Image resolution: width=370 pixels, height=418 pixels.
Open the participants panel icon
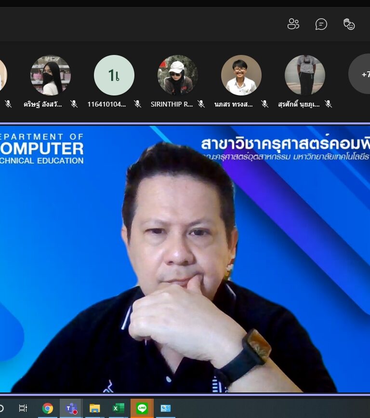(293, 24)
